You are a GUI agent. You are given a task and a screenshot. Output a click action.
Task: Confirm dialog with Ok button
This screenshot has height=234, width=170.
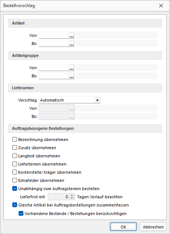pos(123,227)
